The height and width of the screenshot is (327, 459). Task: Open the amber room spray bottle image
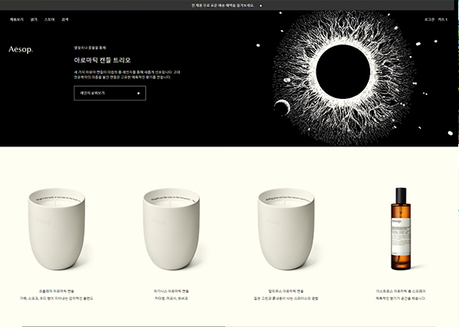pos(401,229)
